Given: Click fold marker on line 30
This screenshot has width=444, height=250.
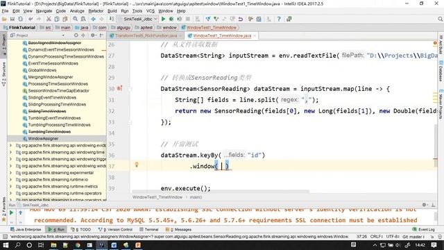Looking at the screenshot, I should (x=130, y=89).
